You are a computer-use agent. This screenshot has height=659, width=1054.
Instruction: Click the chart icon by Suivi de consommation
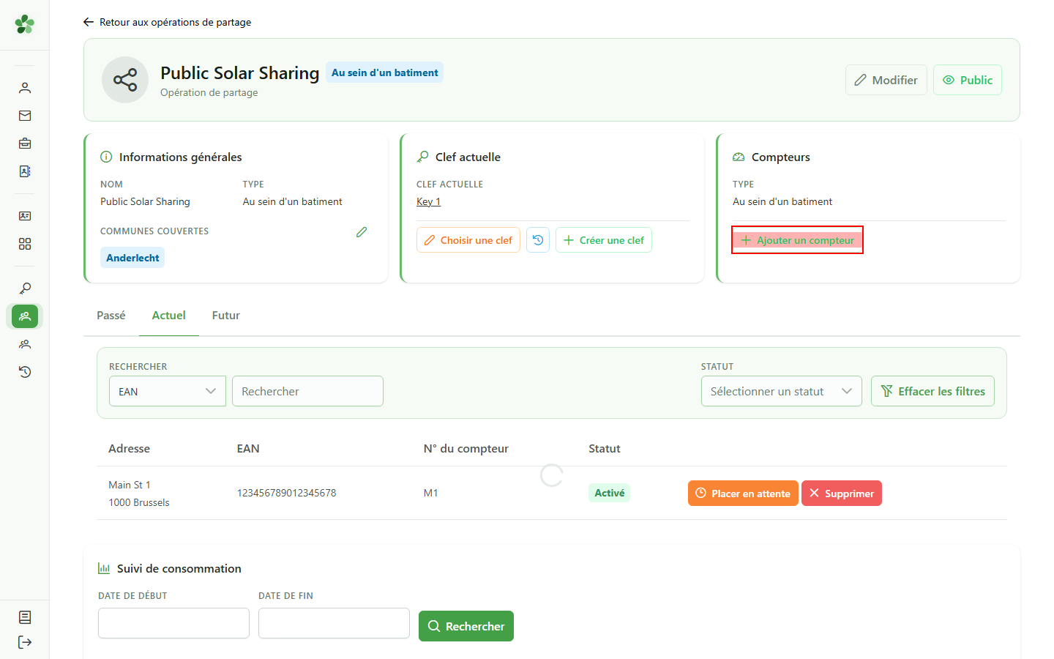coord(104,568)
